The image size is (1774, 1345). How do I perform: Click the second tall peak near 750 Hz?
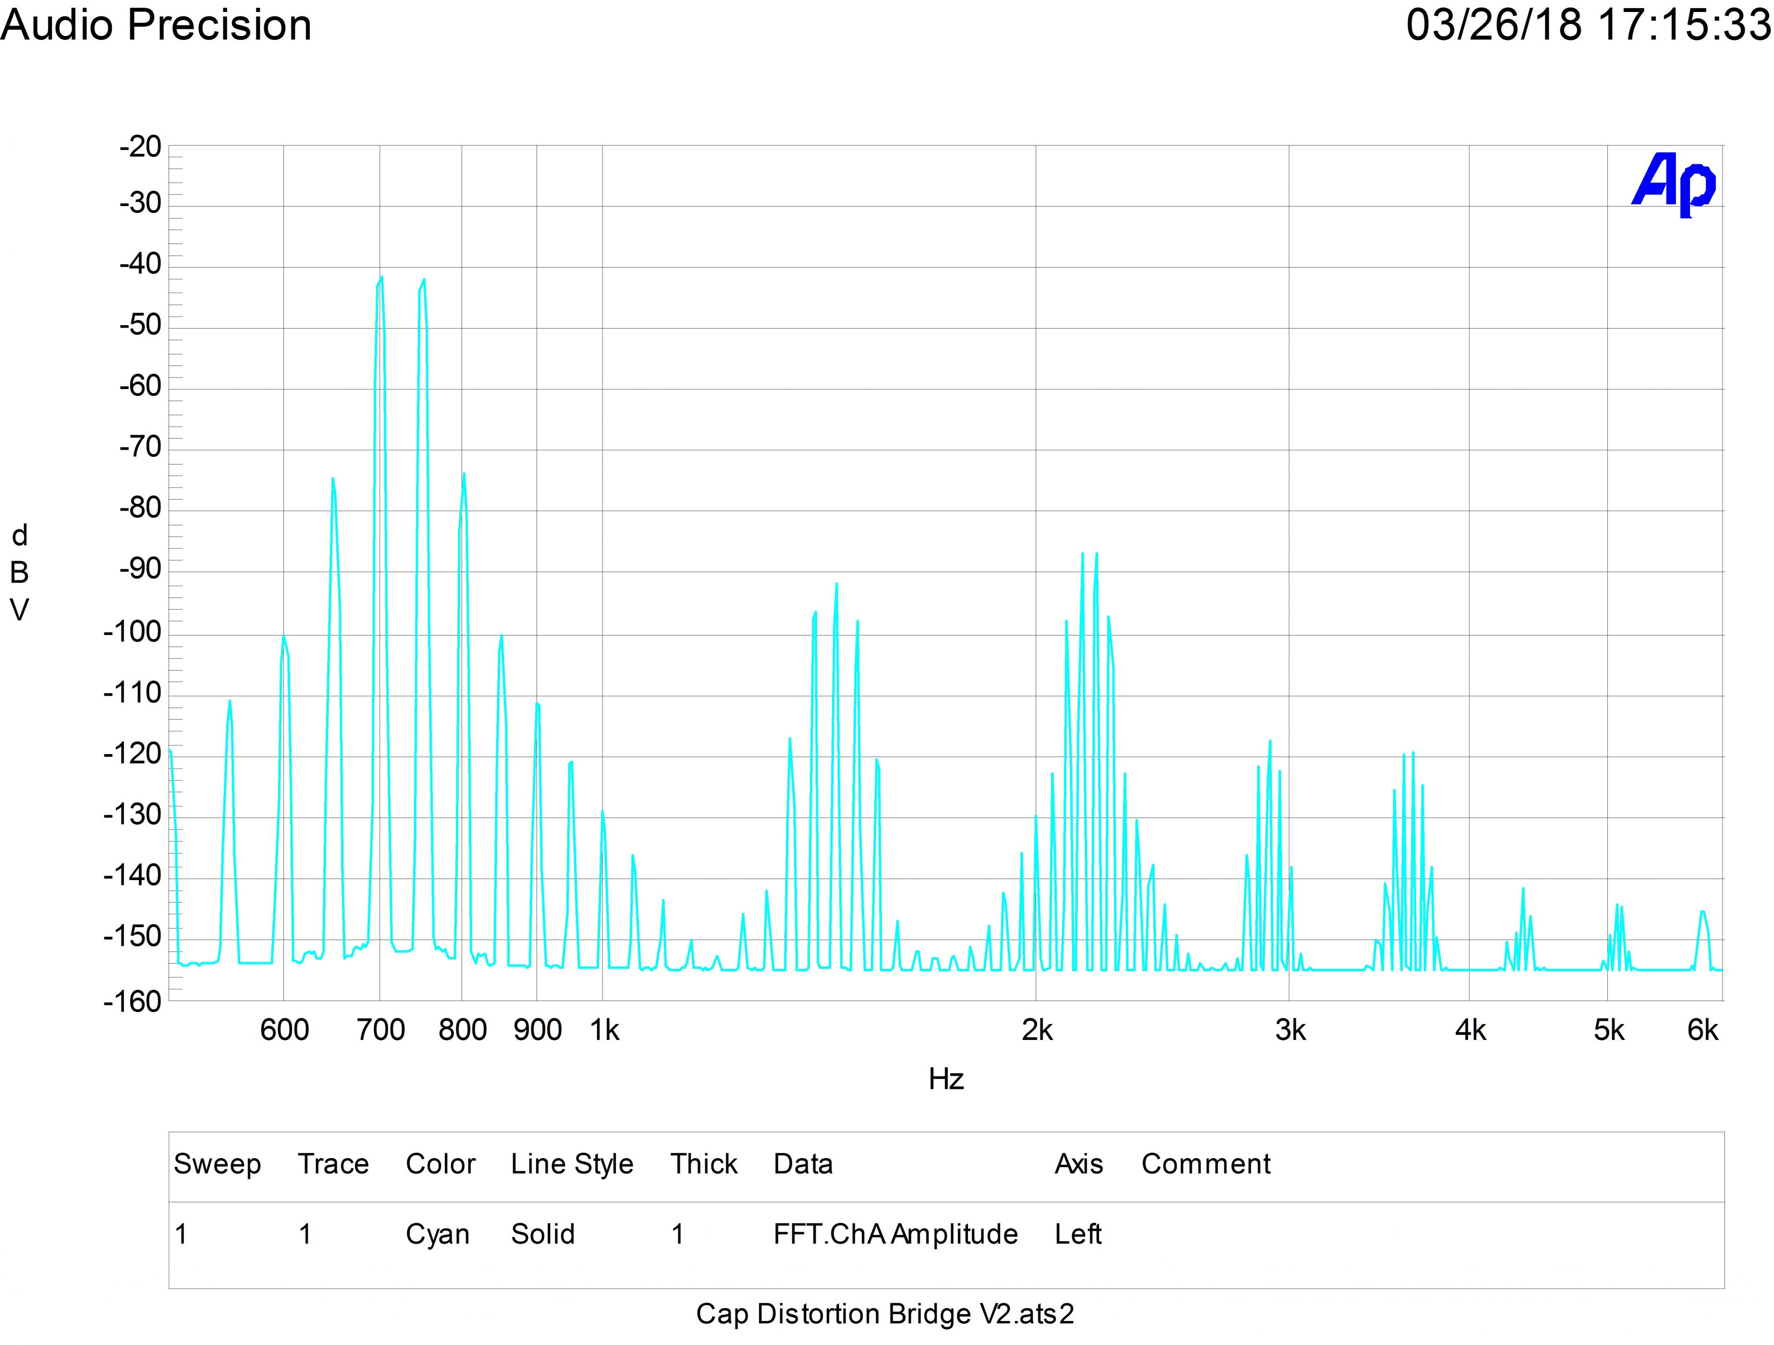click(x=424, y=280)
